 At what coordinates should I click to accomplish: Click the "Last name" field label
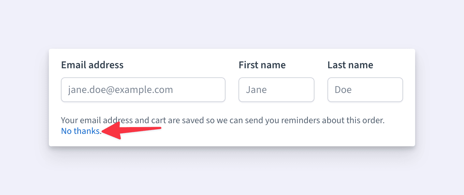click(350, 65)
